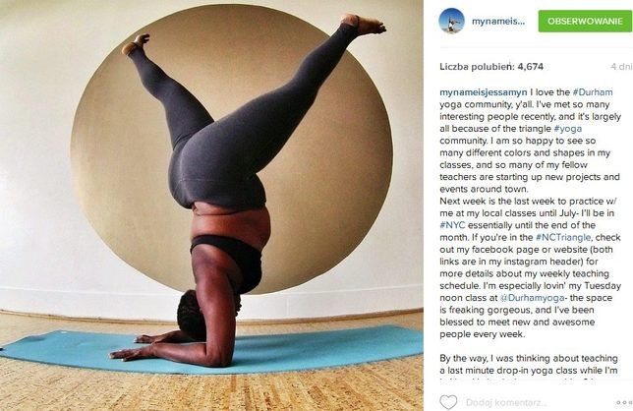This screenshot has height=411, width=633.
Task: Click the Dodaj komentarz comment field
Action: pos(506,402)
